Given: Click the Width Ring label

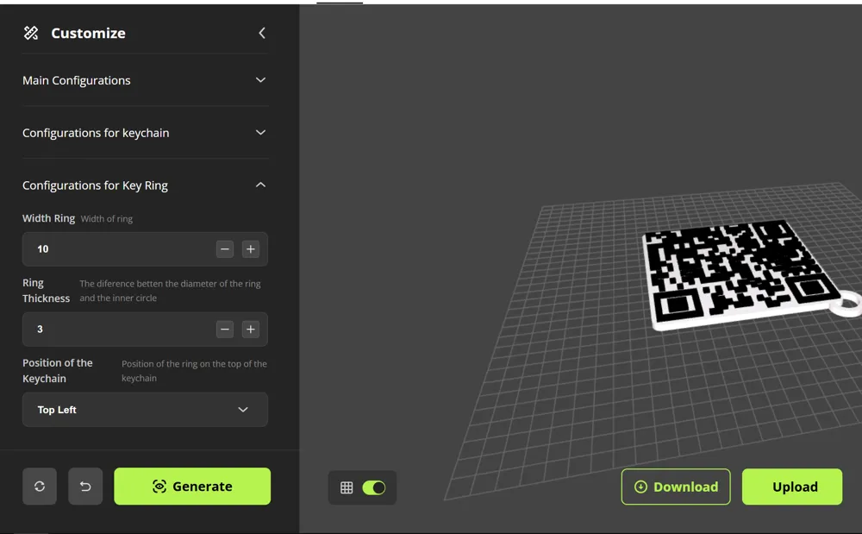Looking at the screenshot, I should (x=48, y=218).
